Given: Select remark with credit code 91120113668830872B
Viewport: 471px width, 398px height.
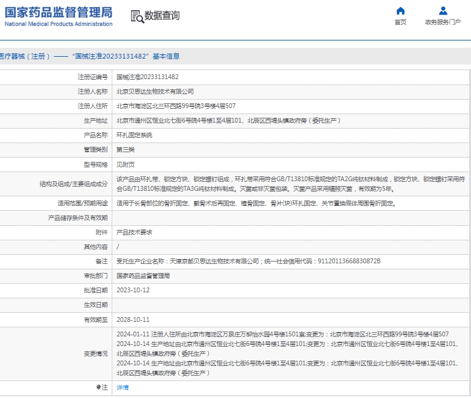Looking at the screenshot, I should click(249, 261).
